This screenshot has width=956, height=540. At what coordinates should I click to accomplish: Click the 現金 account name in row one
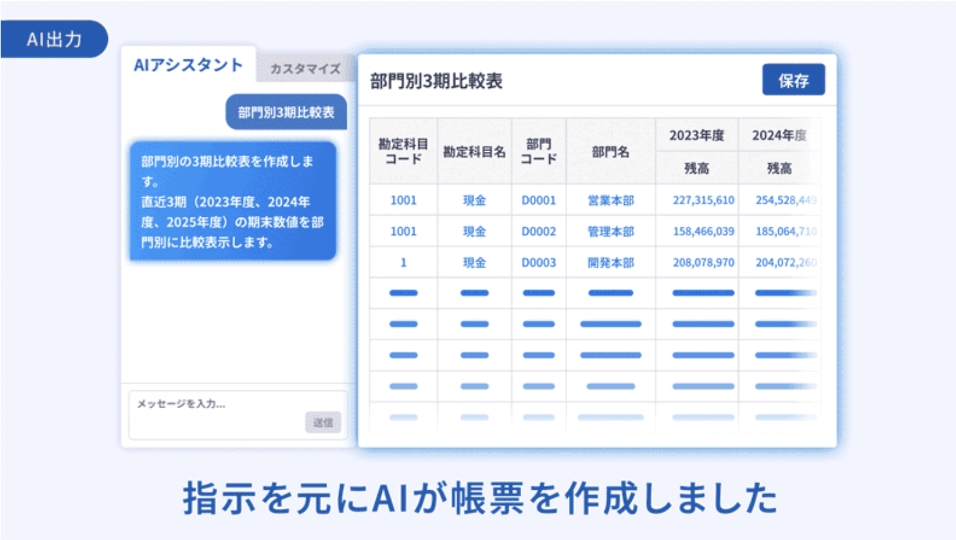pos(474,200)
